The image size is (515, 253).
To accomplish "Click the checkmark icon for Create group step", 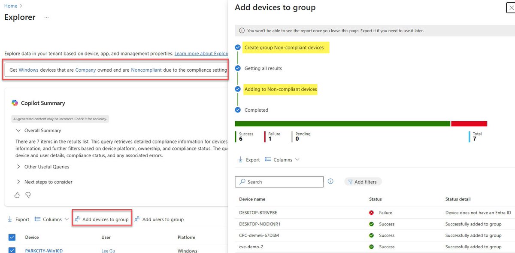I will [238, 47].
